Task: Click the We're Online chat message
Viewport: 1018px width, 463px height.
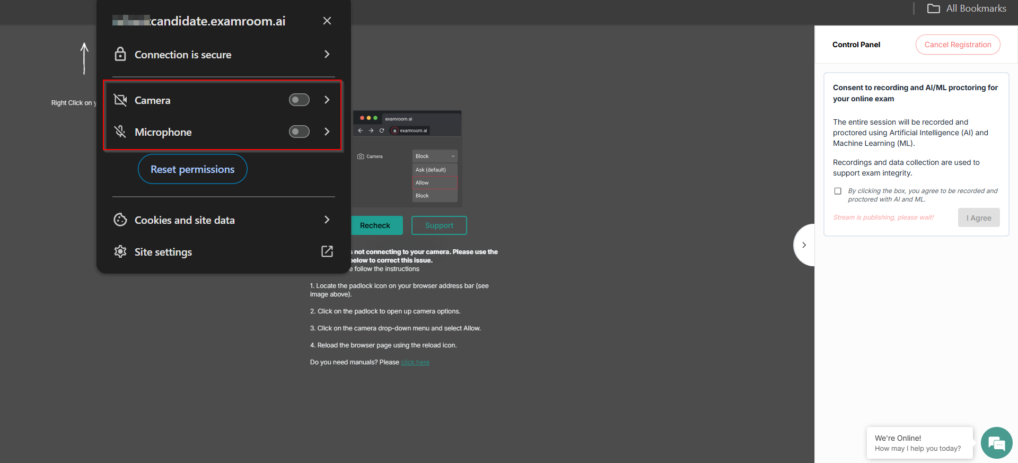Action: click(920, 443)
